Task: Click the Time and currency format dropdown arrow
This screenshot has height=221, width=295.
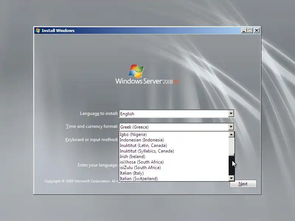Action: (x=231, y=127)
